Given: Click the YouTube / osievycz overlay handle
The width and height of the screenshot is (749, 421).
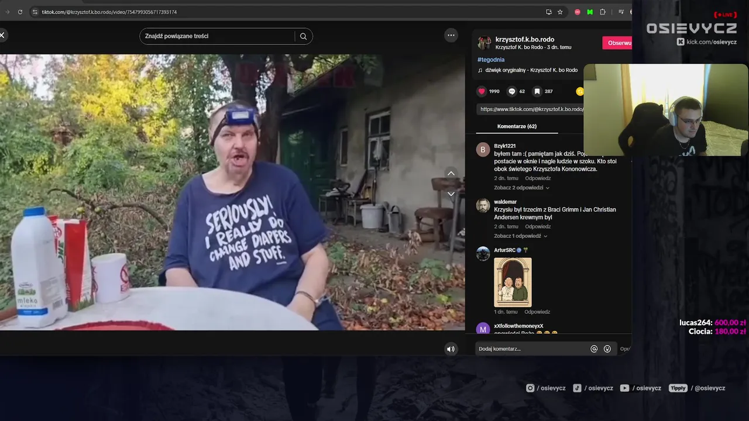Looking at the screenshot, I should click(640, 388).
